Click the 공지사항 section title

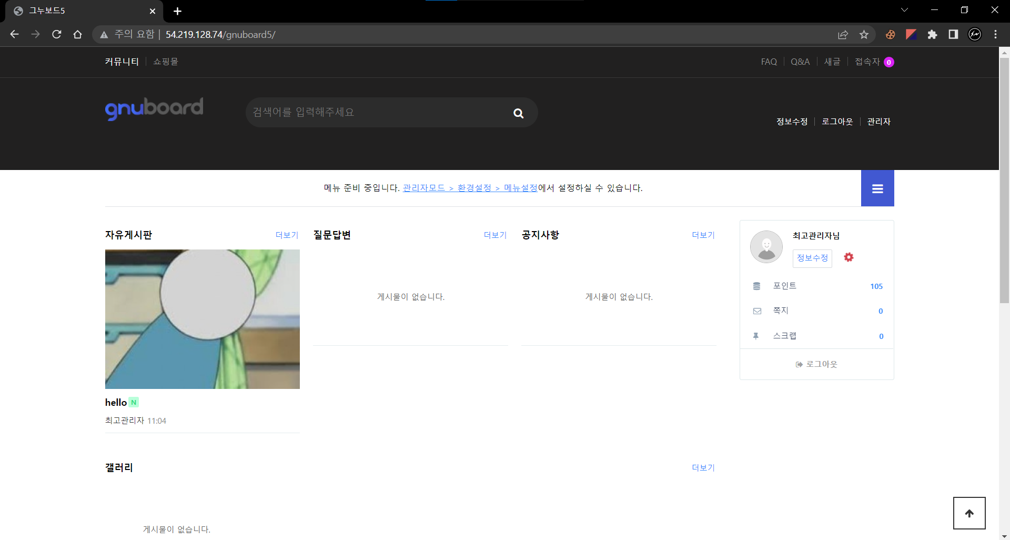click(540, 235)
